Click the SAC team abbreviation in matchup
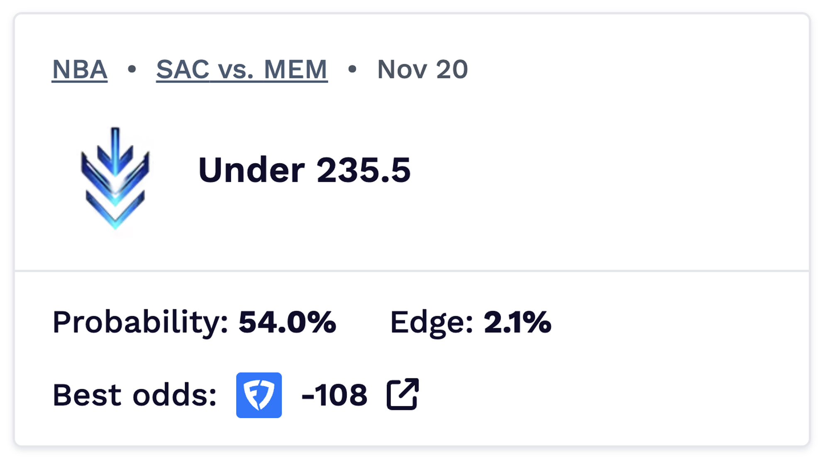The width and height of the screenshot is (830, 461). pyautogui.click(x=183, y=69)
